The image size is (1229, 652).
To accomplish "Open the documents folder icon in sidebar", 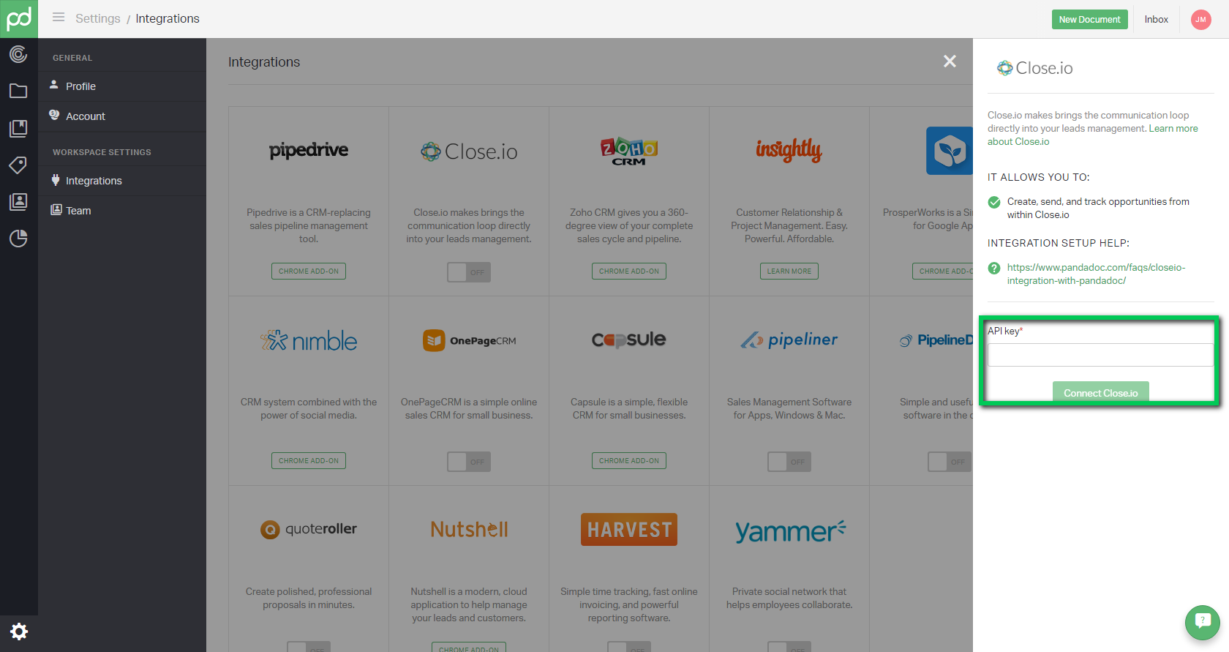I will [18, 91].
